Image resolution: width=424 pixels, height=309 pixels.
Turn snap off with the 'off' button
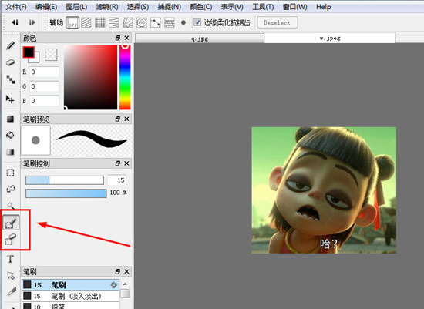[x=72, y=22]
